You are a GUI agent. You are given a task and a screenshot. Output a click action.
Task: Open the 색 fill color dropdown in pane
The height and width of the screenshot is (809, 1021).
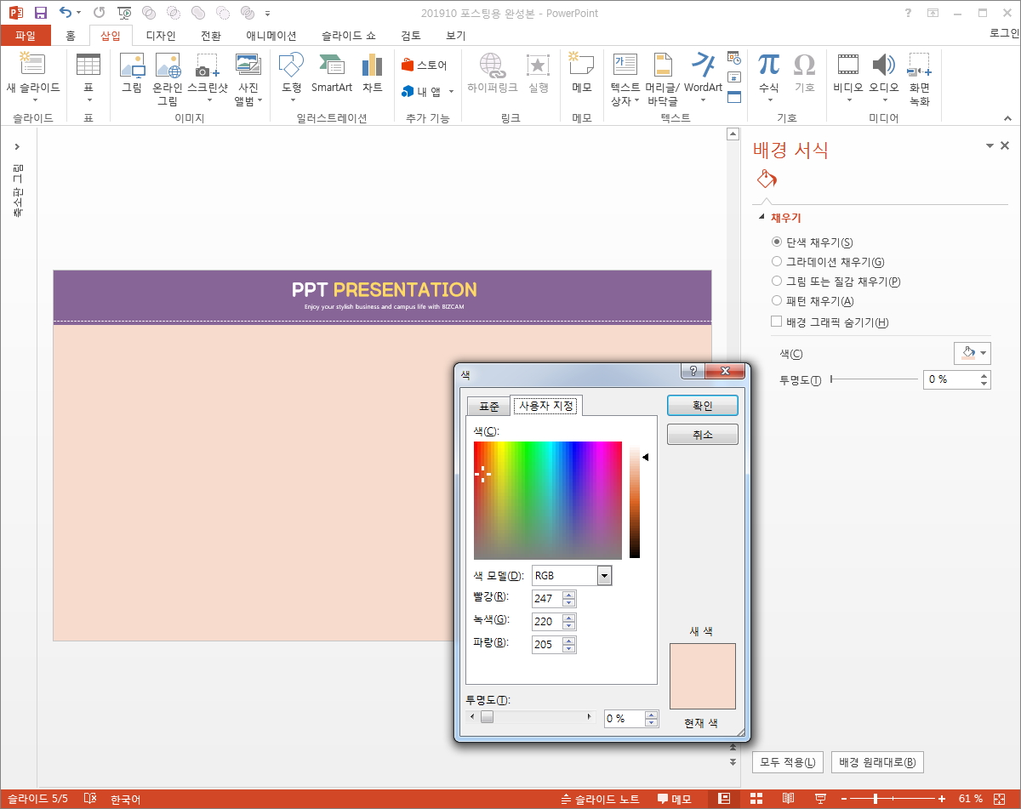coord(973,353)
